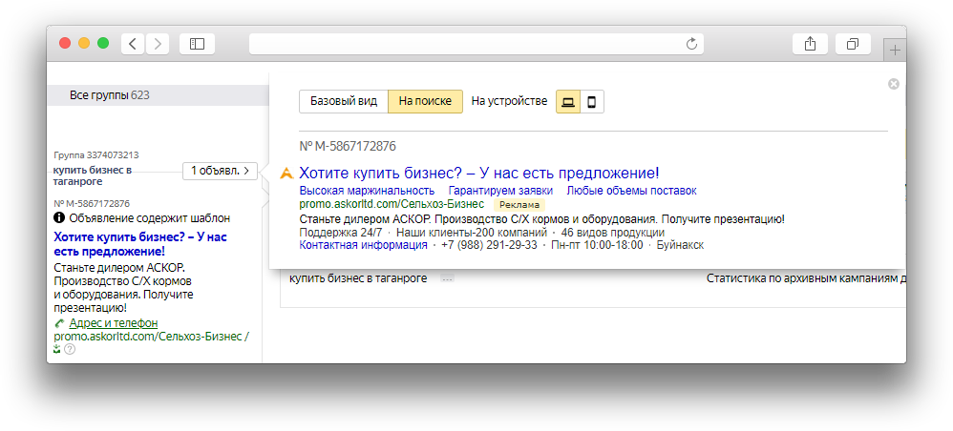Click the Safari share icon
Image resolution: width=953 pixels, height=431 pixels.
pos(810,44)
